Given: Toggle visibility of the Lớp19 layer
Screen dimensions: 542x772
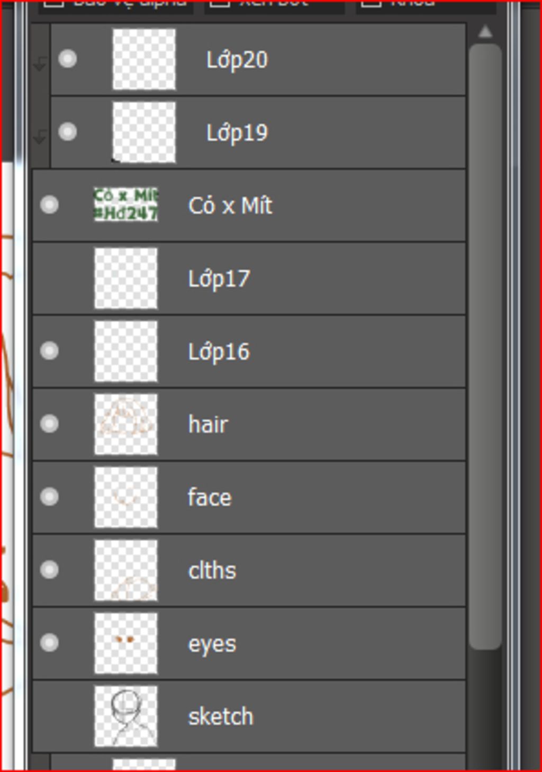Looking at the screenshot, I should tap(67, 132).
